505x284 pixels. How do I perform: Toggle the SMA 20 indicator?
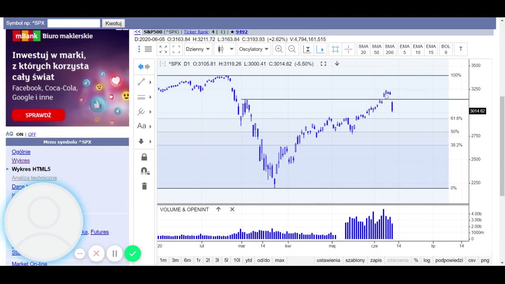coord(363,49)
